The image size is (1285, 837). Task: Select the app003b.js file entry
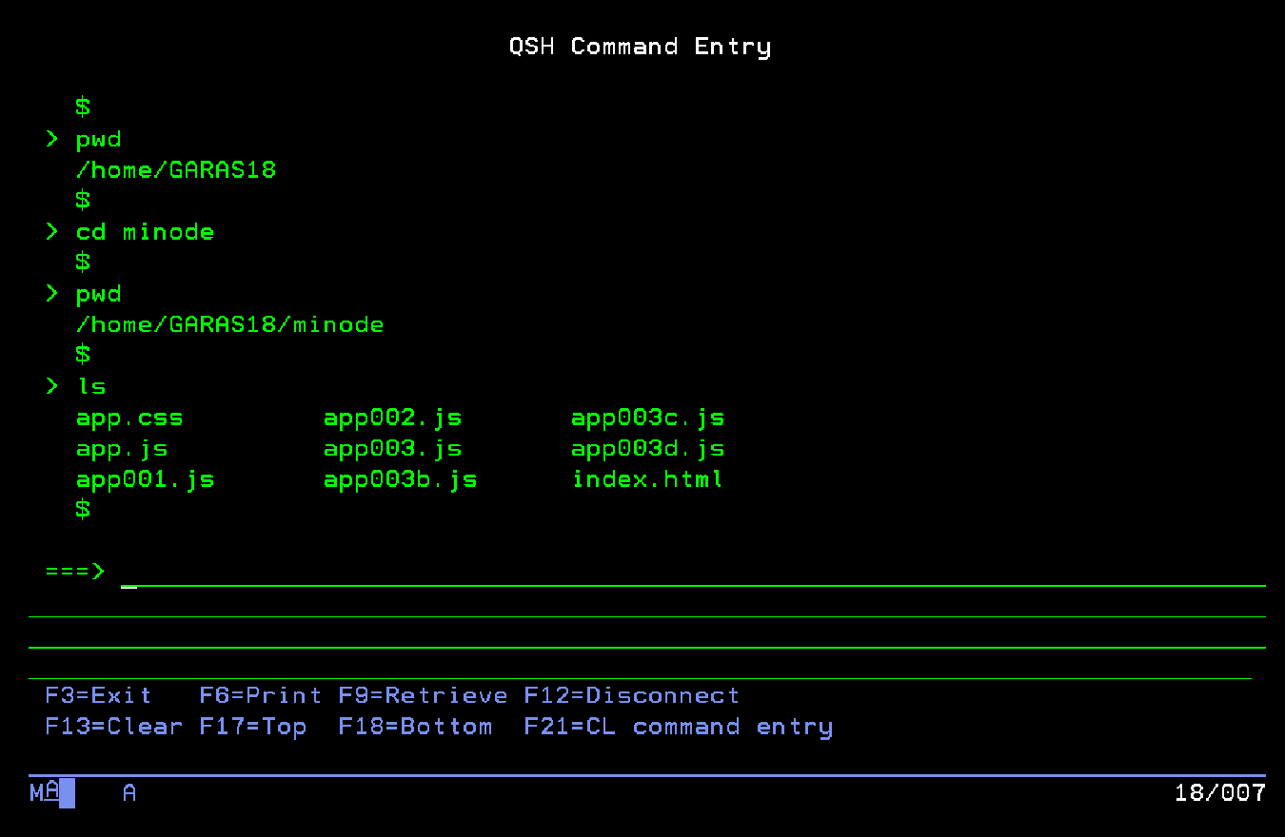pyautogui.click(x=401, y=479)
